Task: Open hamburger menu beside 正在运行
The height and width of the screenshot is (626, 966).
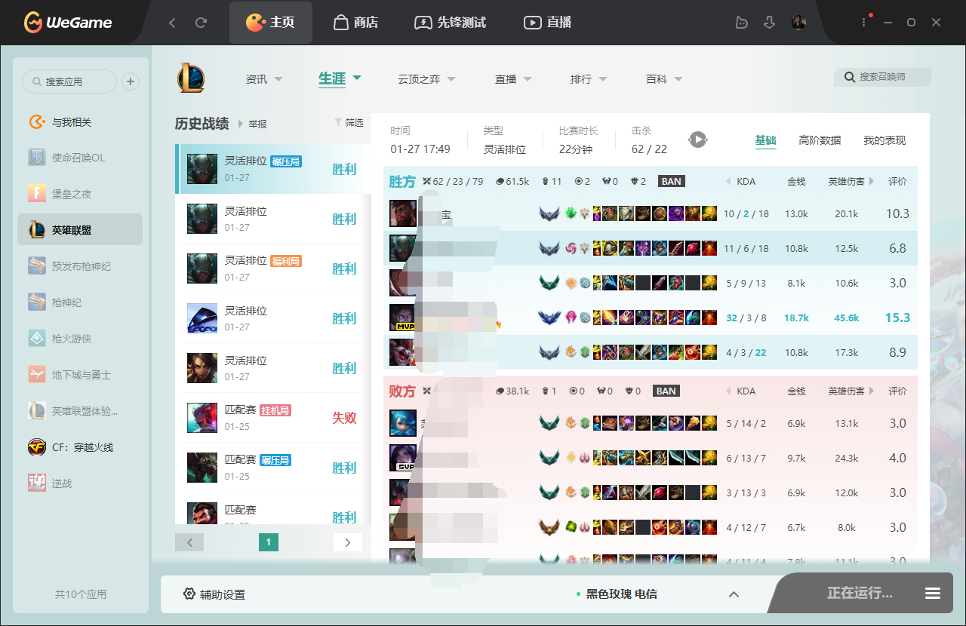Action: 933,594
